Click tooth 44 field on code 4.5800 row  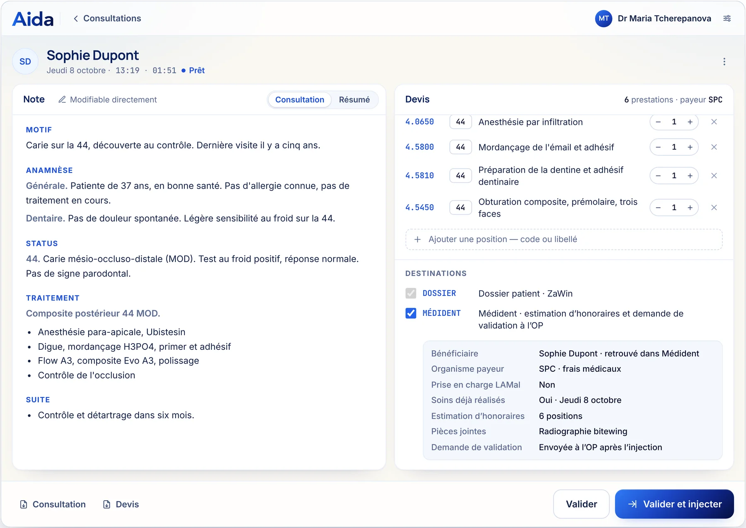click(460, 147)
